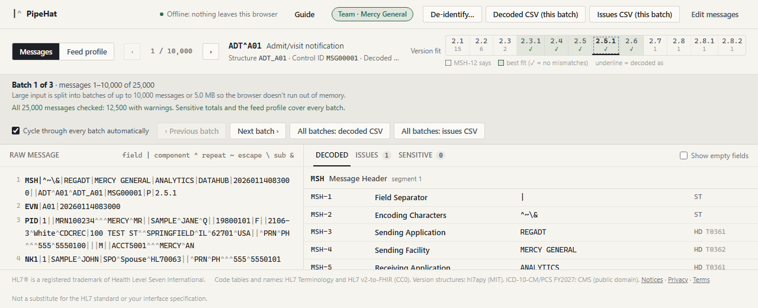This screenshot has height=308, width=758.
Task: Select HL7 version 2.1
Action: pos(457,45)
